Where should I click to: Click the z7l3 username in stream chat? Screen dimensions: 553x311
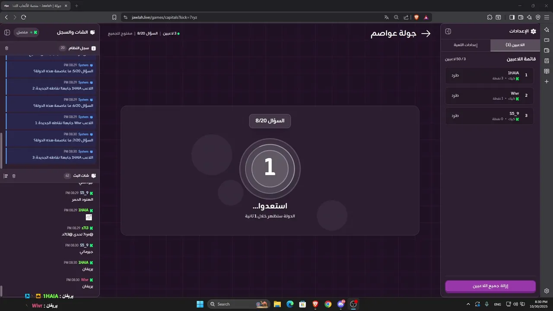85,228
